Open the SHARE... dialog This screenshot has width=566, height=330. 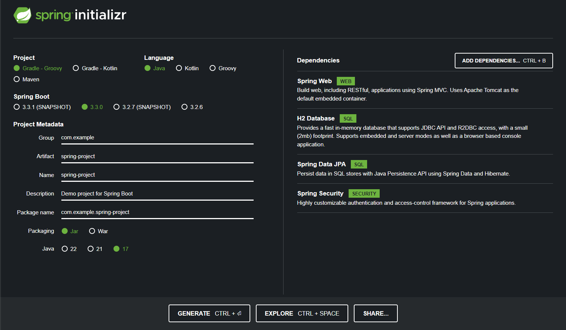pos(376,313)
